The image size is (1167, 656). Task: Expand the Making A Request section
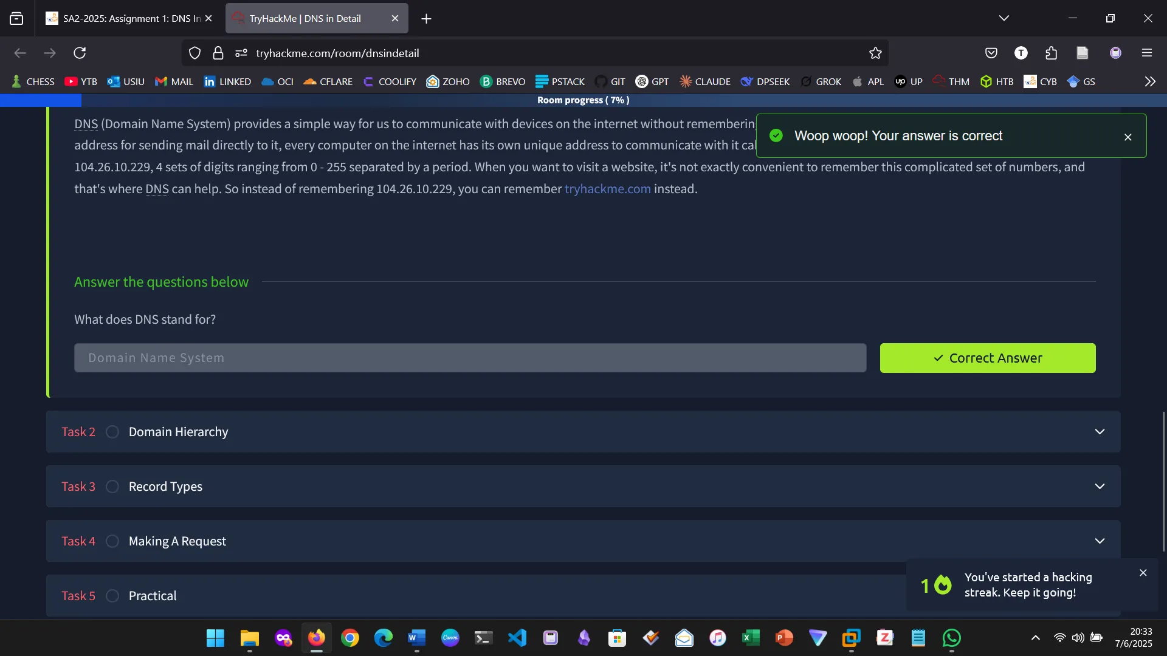tap(1100, 541)
